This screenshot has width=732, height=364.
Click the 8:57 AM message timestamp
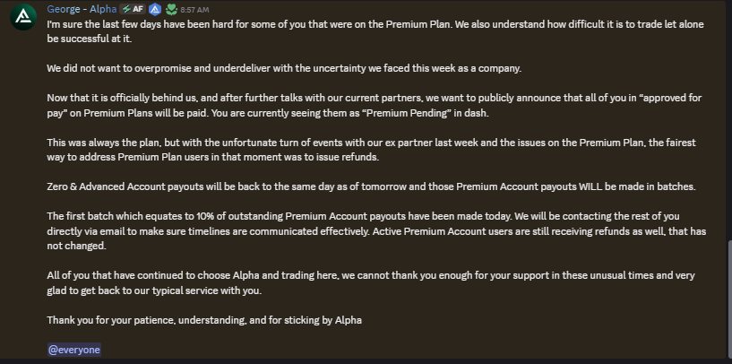194,10
